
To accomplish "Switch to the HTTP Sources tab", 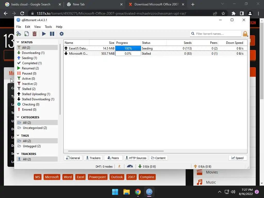I will [136, 158].
